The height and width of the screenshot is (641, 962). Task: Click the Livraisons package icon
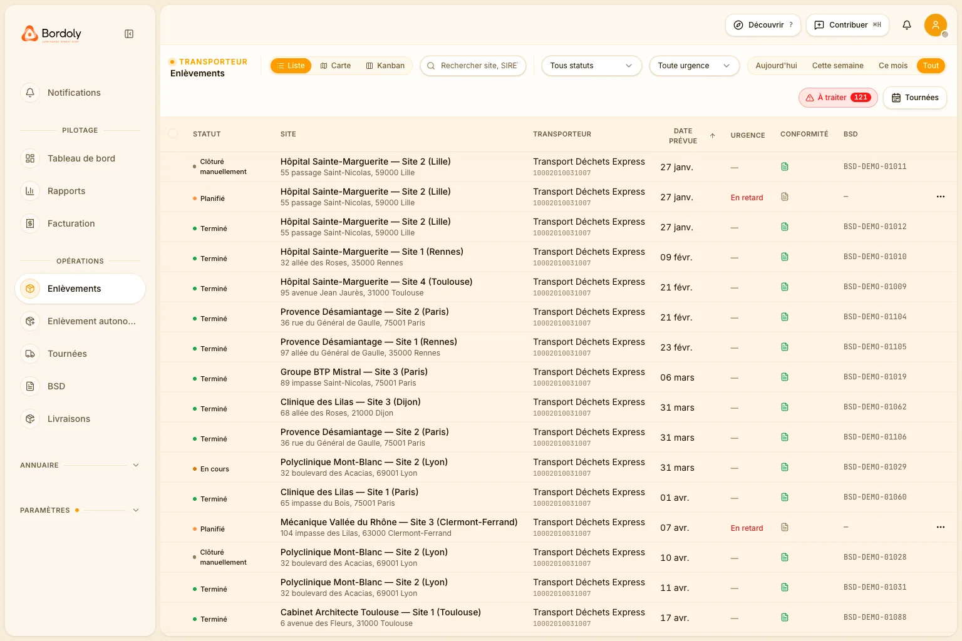tap(30, 419)
